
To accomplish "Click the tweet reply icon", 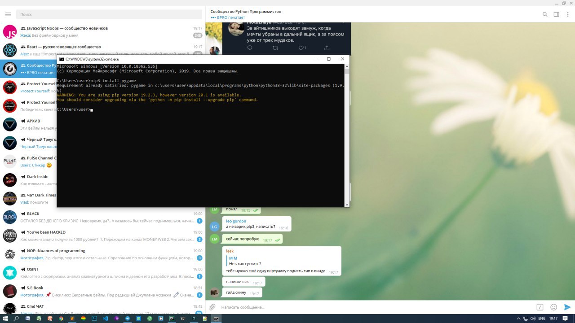I will coord(250,48).
